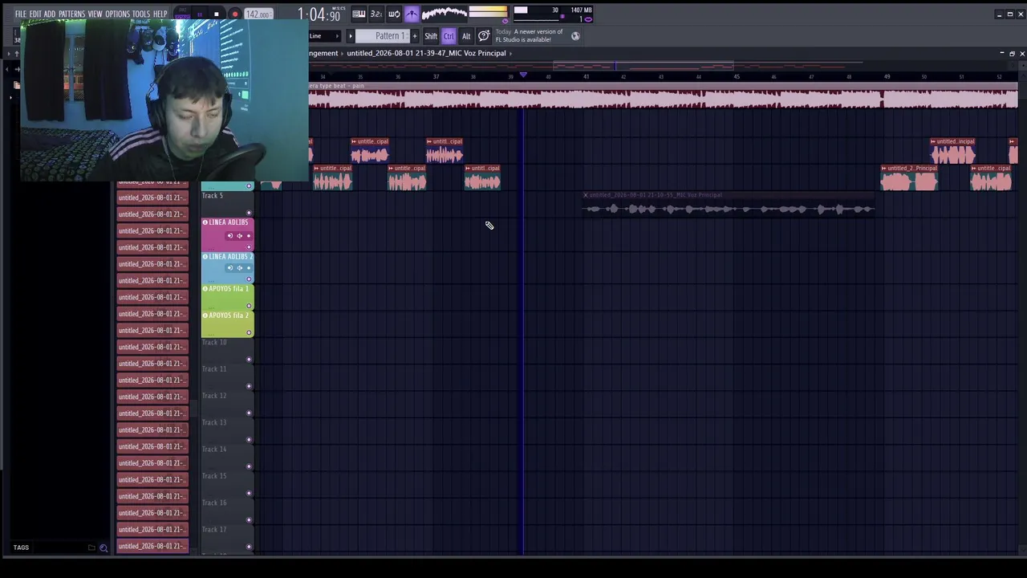Viewport: 1027px width, 578px height.
Task: Select the LINEA ADLIBS 2 track header
Action: [227, 267]
